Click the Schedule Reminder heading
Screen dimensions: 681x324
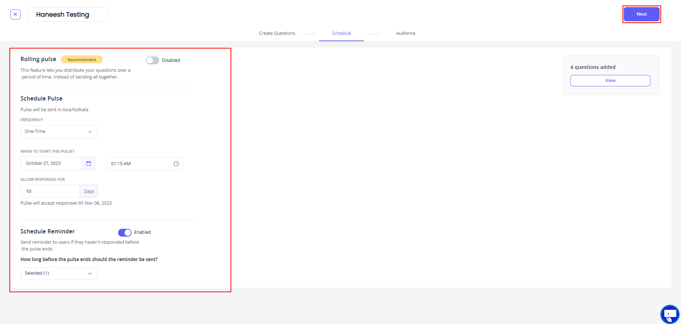(48, 231)
